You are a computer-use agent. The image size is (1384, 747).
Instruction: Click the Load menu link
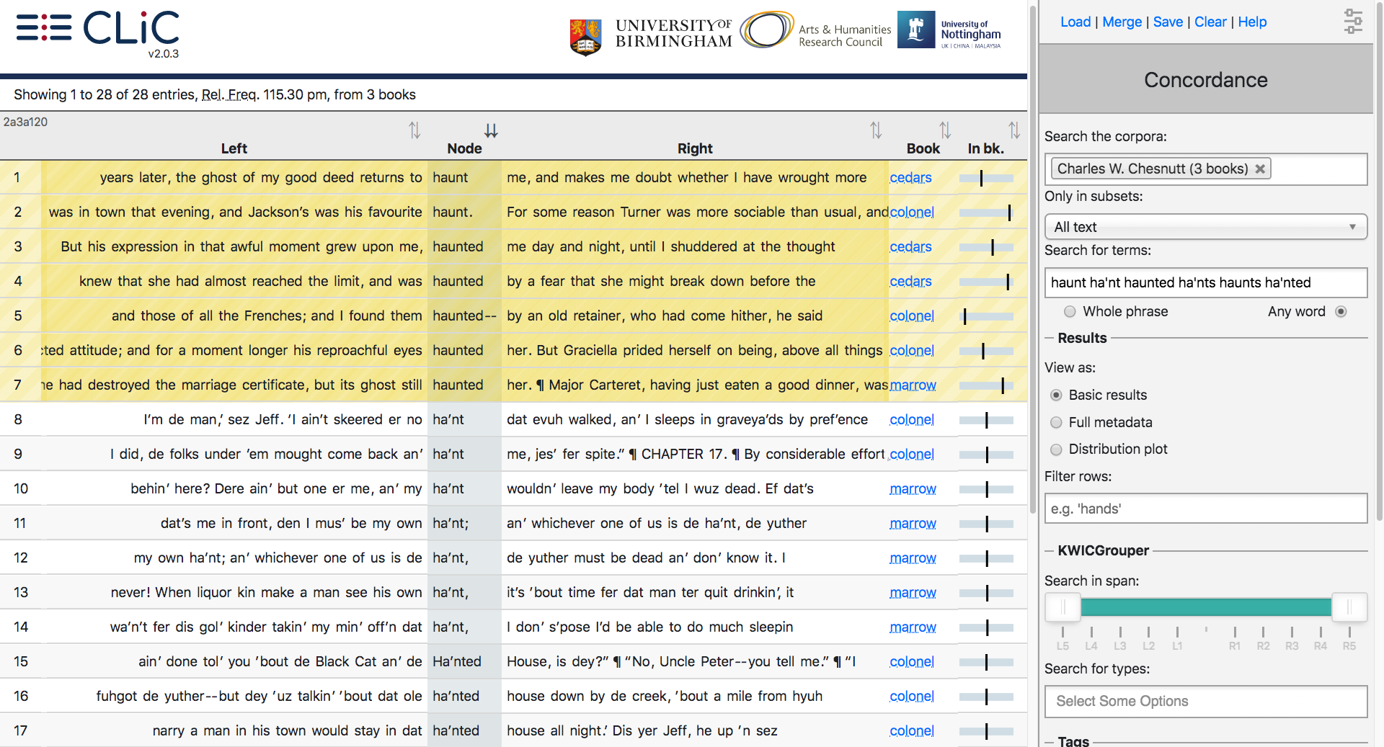click(x=1075, y=22)
